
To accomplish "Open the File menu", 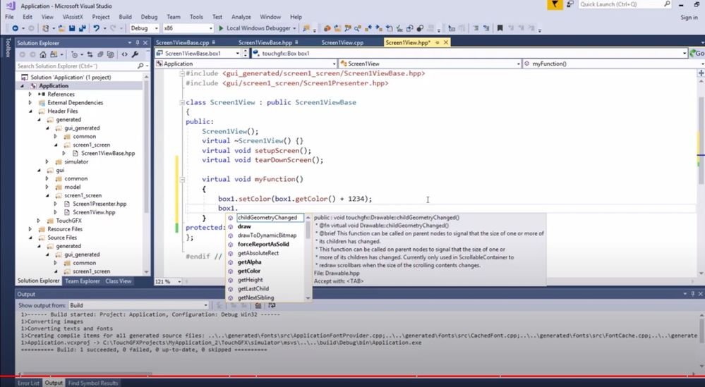I will click(x=9, y=17).
